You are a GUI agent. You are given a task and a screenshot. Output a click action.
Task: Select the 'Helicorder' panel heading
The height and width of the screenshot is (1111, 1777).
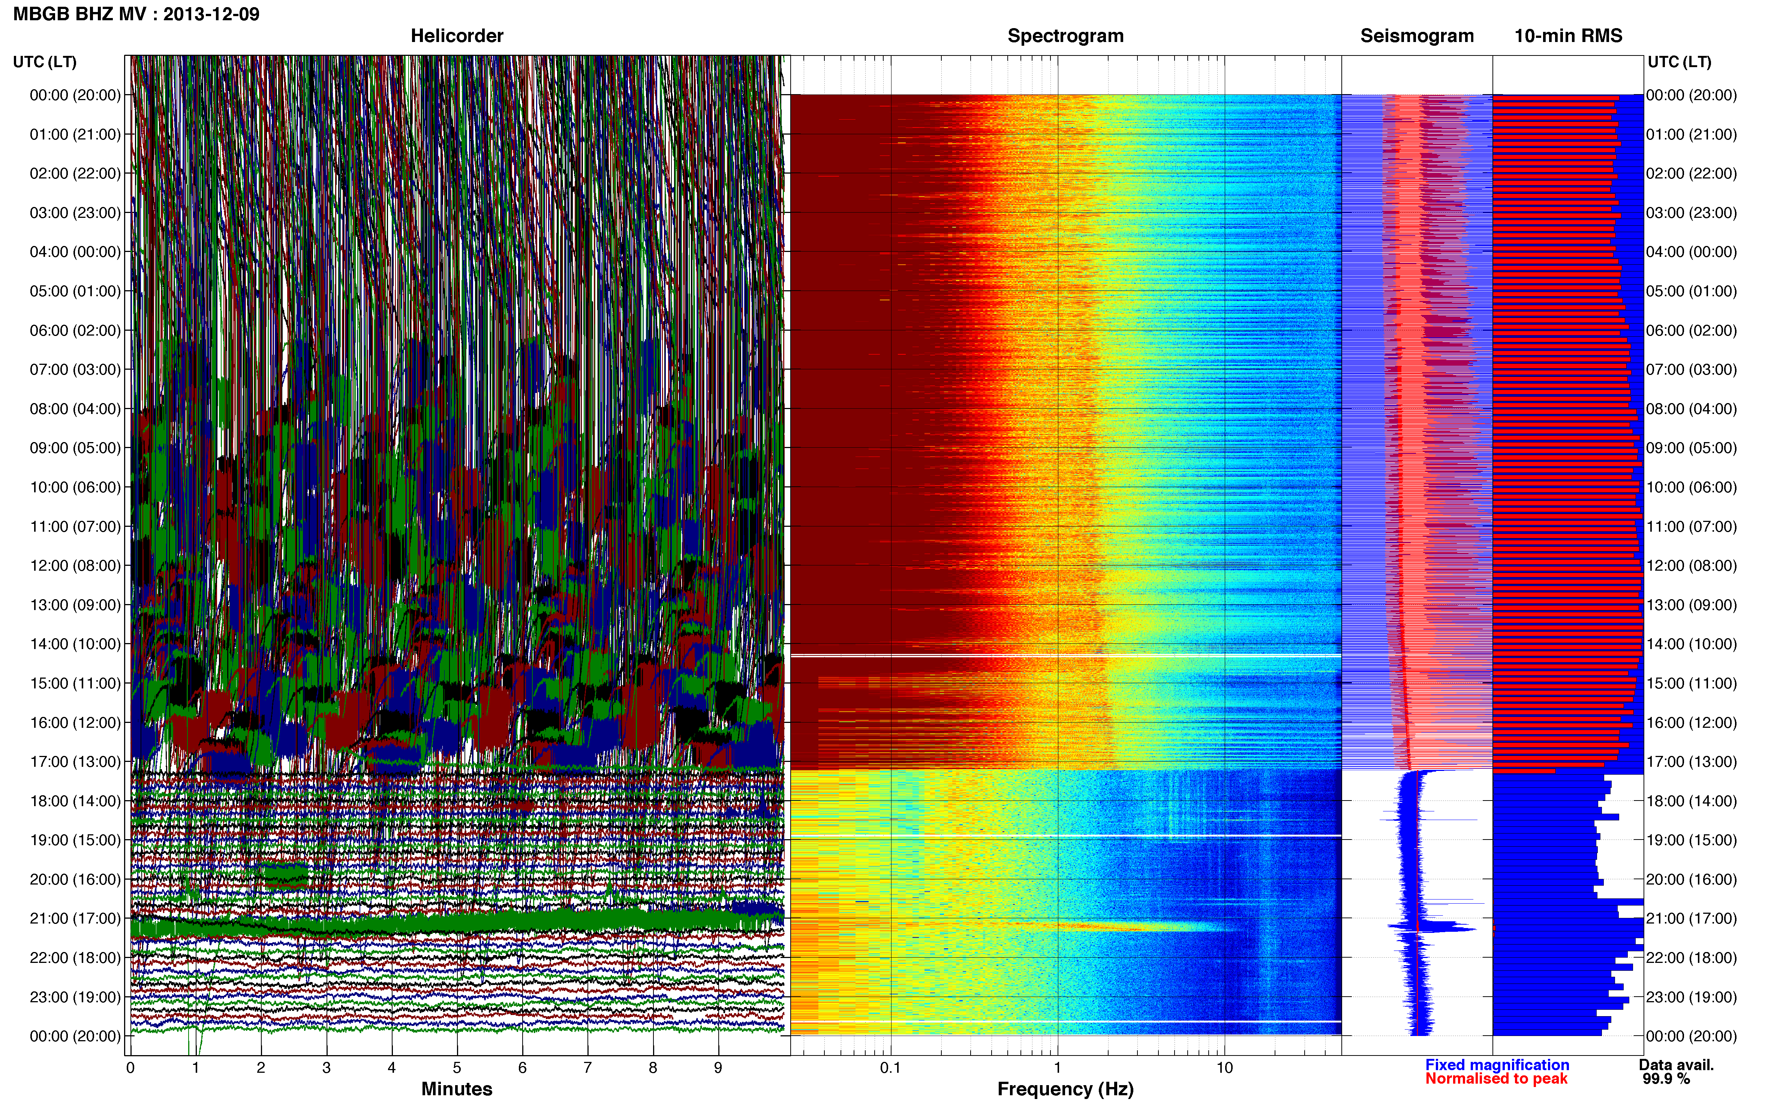[457, 35]
